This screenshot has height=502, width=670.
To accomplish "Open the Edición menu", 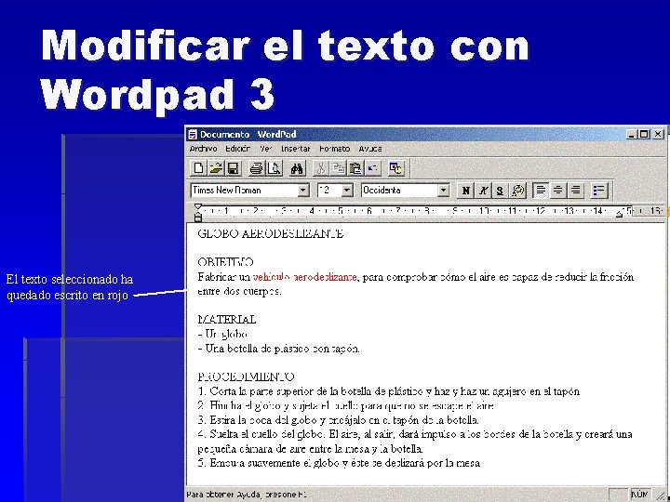I will (237, 149).
